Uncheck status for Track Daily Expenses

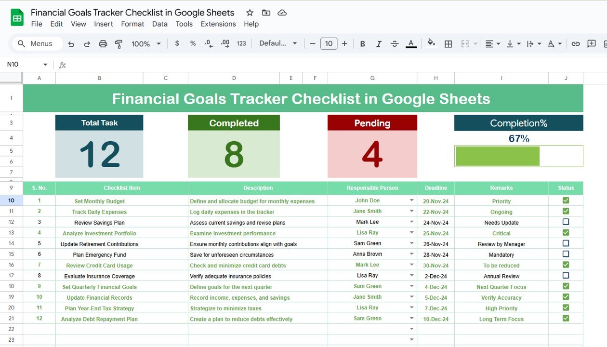click(566, 211)
